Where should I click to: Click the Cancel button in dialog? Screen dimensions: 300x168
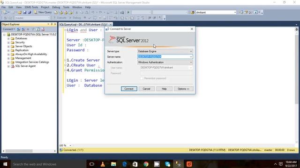[147, 89]
